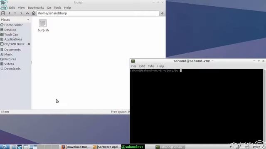Click the path bar /home/sahand/burp
Image resolution: width=266 pixels, height=149 pixels.
click(x=98, y=13)
